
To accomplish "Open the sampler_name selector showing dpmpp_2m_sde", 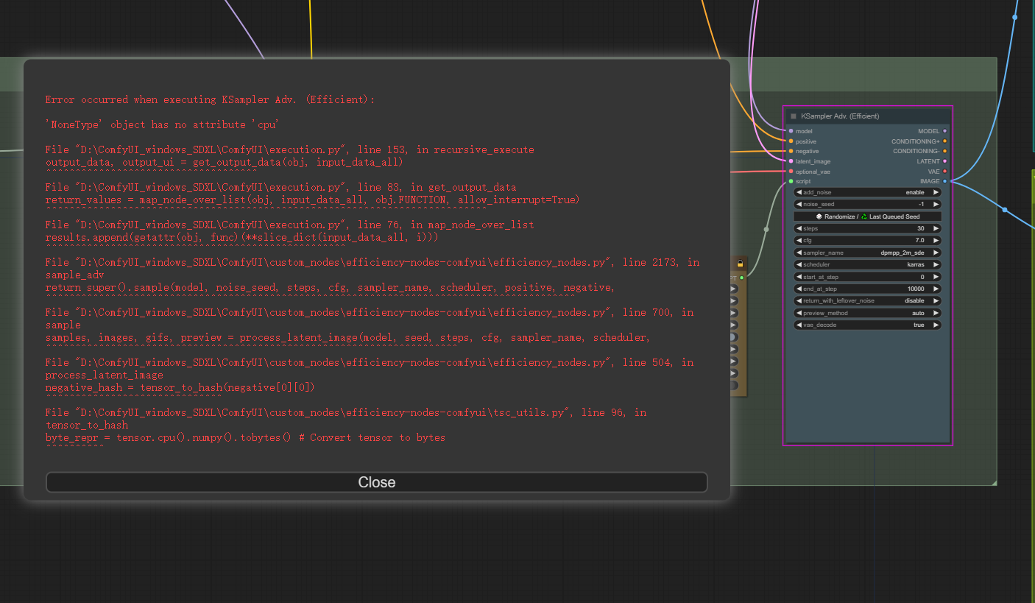I will tap(869, 252).
